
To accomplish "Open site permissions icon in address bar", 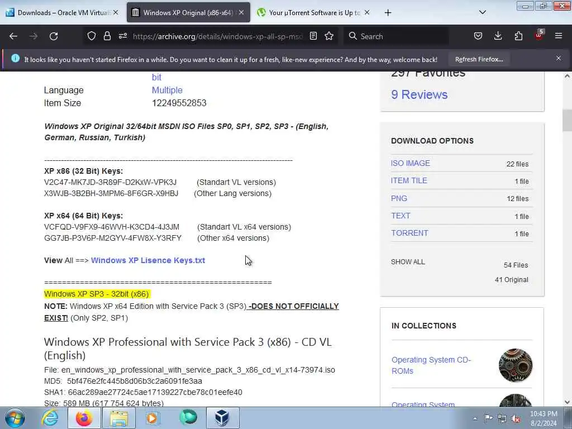I will tap(123, 36).
